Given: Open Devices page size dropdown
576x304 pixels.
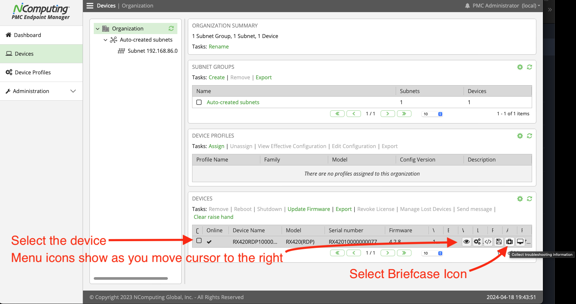Looking at the screenshot, I should pyautogui.click(x=432, y=253).
